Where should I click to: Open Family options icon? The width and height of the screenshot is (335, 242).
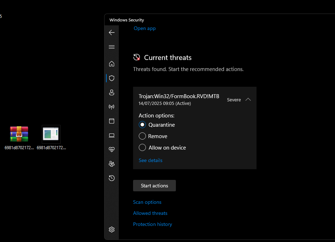(112, 164)
